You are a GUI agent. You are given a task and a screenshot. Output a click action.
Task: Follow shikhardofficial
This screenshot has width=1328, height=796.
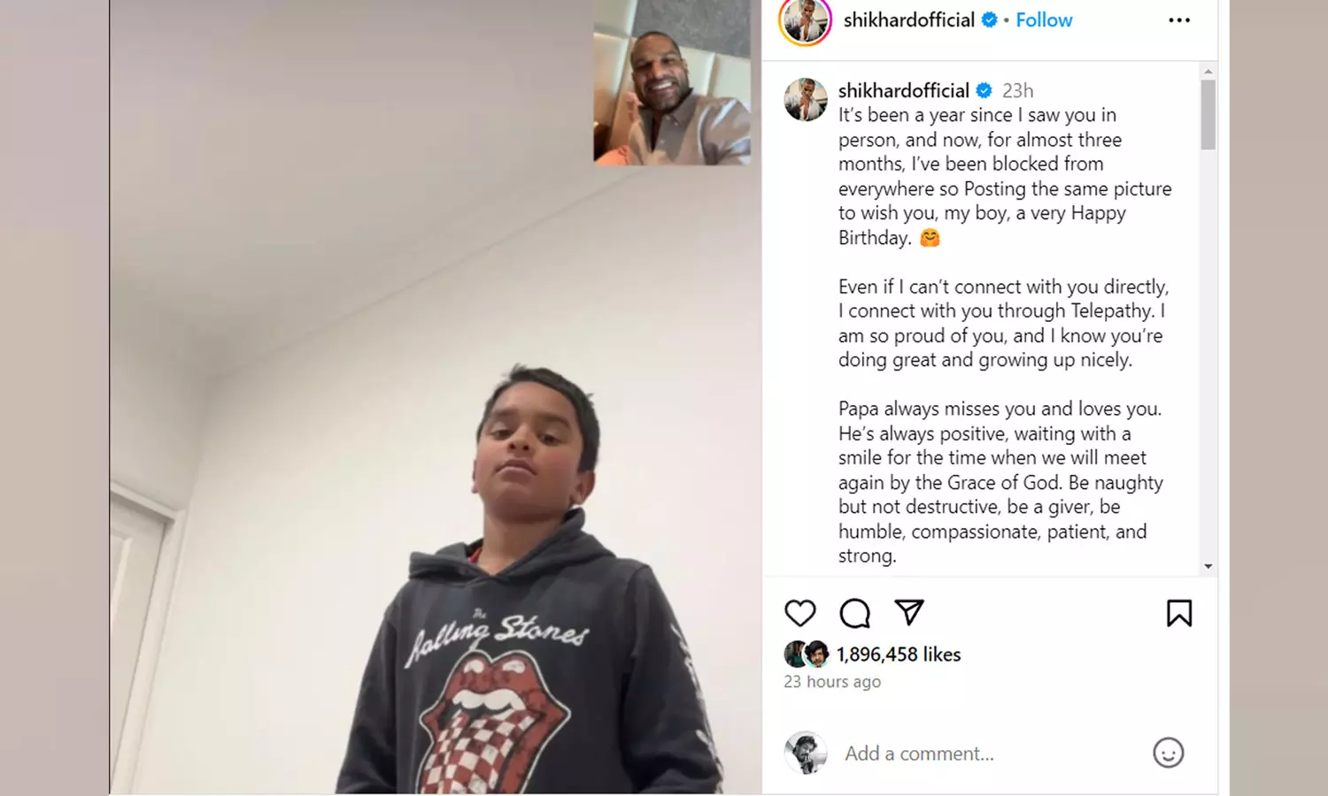(1044, 19)
